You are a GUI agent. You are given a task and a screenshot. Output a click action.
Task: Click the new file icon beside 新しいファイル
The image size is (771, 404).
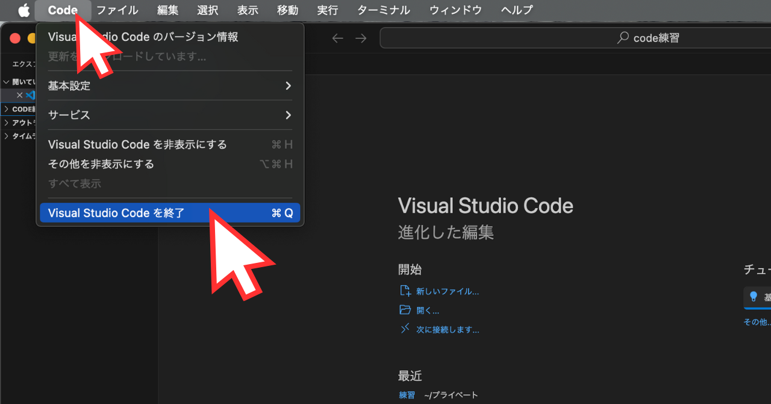405,290
